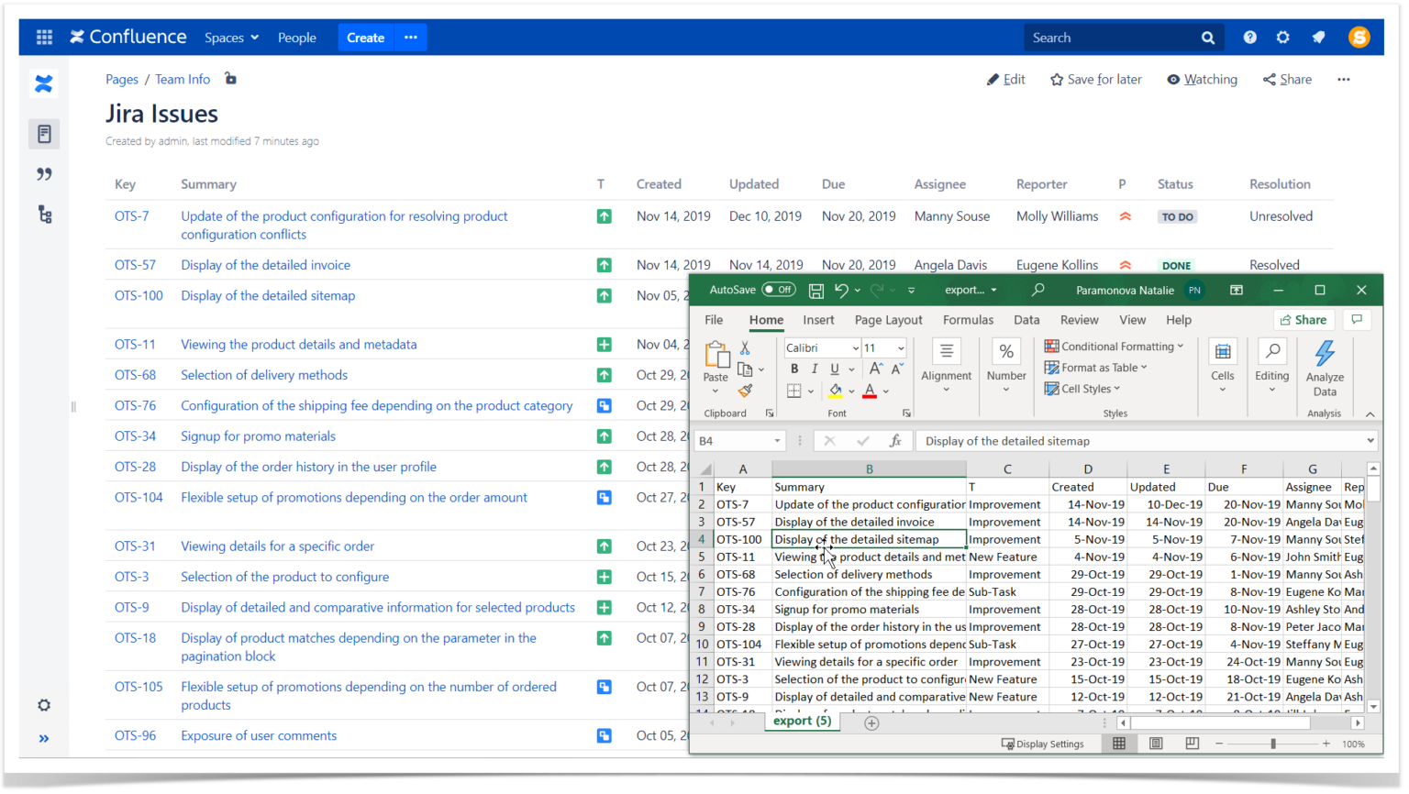
Task: Turn on AutoSave
Action: (x=778, y=289)
